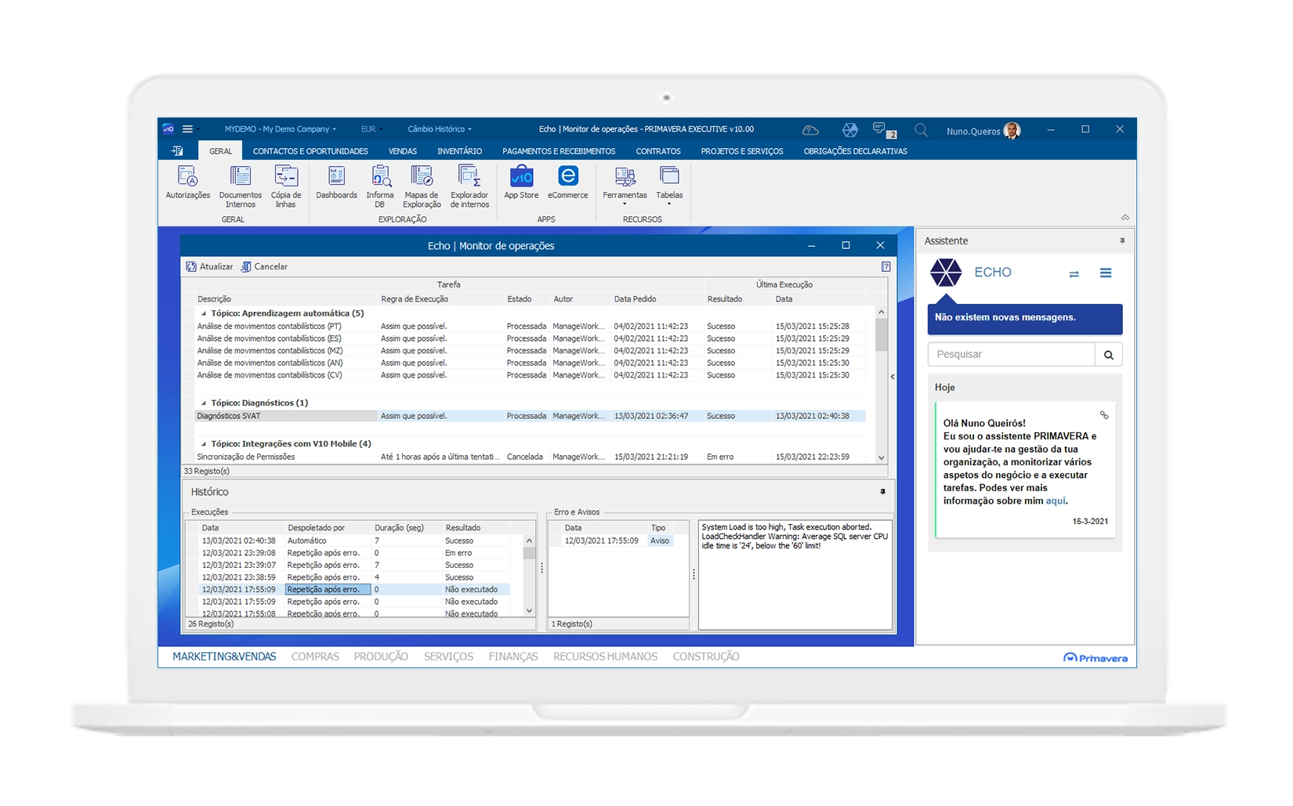Select the RECURSOS HUMANOS module

coord(605,656)
